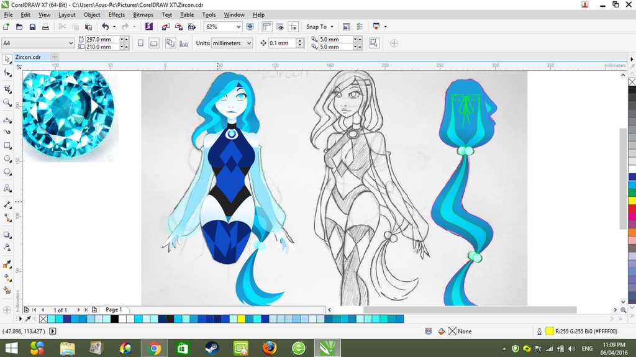Expand status bar coordinates arrow
Viewport: 636px width, 357px height.
click(x=53, y=331)
